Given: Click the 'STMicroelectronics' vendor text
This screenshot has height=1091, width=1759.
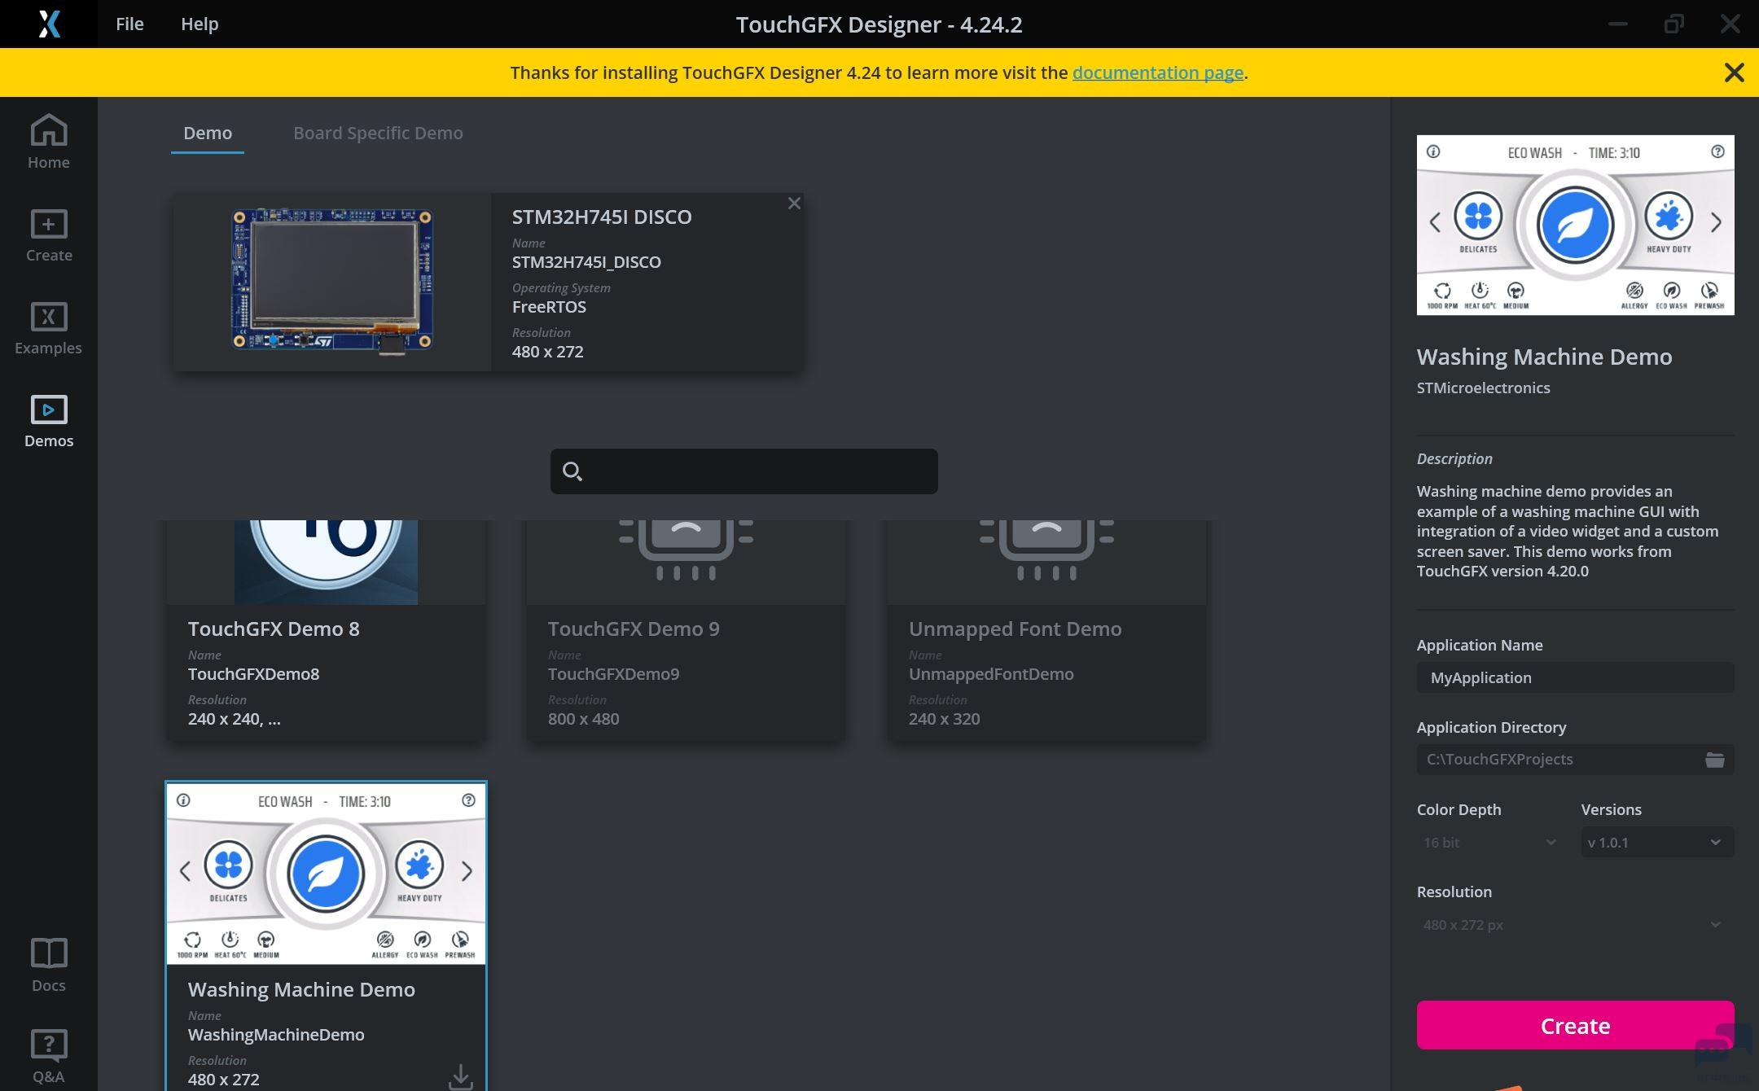Looking at the screenshot, I should tap(1483, 388).
